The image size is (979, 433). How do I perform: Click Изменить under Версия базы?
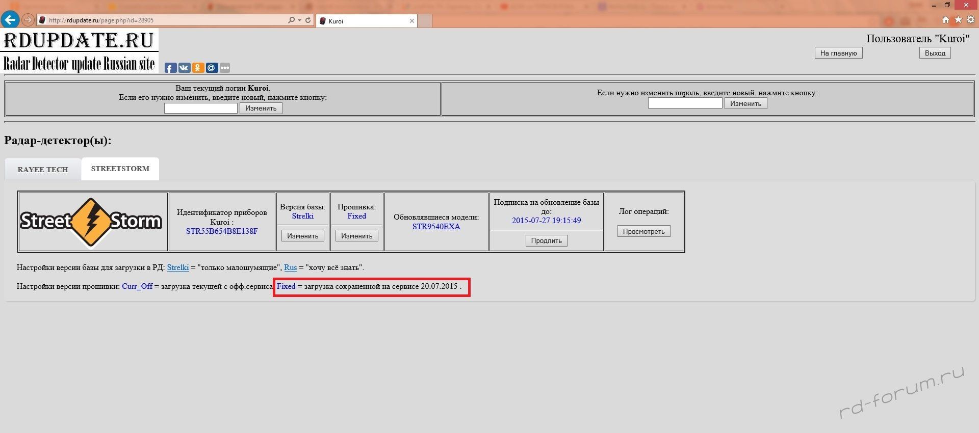pos(302,236)
